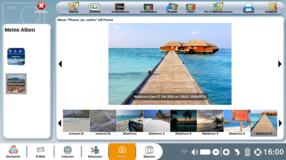Choose the Zuschneiden crop tool
This screenshot has height=160, width=286.
pyautogui.click(x=148, y=8)
